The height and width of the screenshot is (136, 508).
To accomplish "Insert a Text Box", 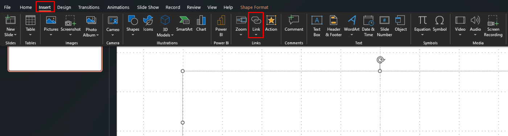I will pyautogui.click(x=317, y=26).
